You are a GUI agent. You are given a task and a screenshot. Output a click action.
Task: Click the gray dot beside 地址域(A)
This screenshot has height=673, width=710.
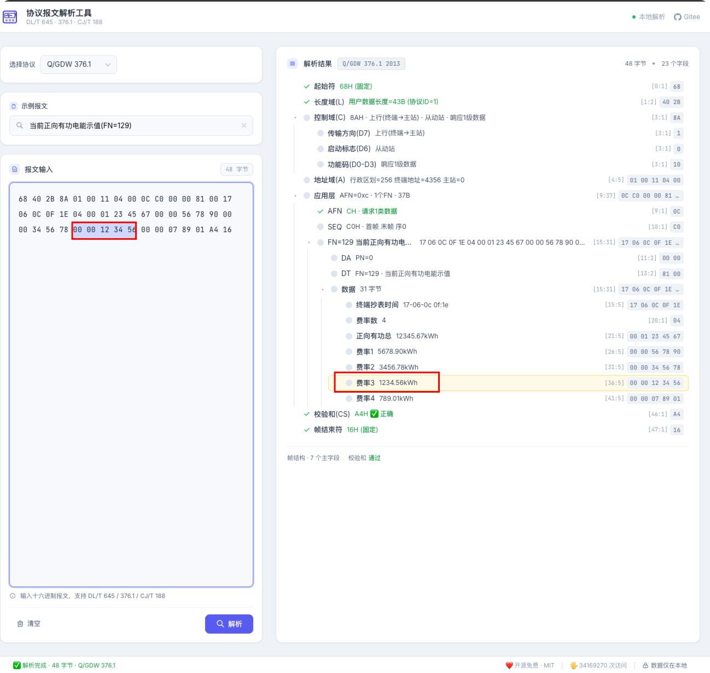click(x=307, y=180)
